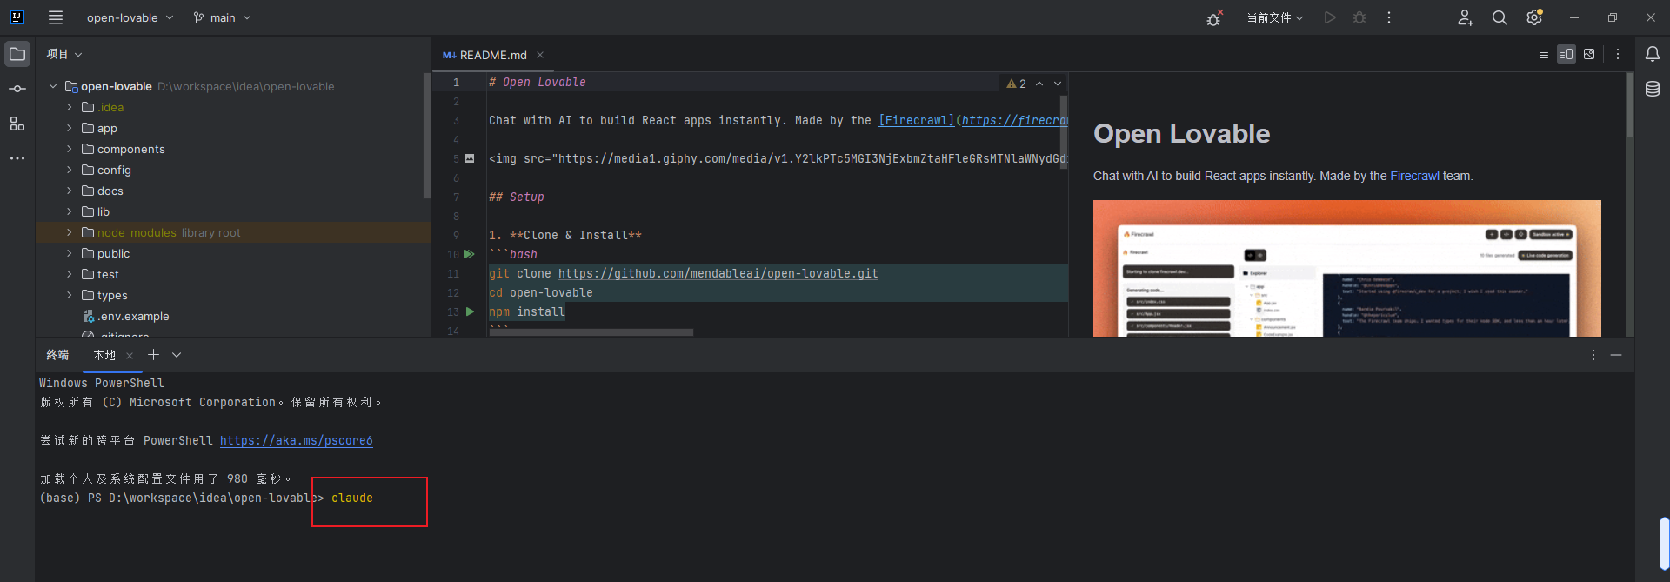Click the preview screenshot image
This screenshot has width=1670, height=582.
click(1346, 268)
